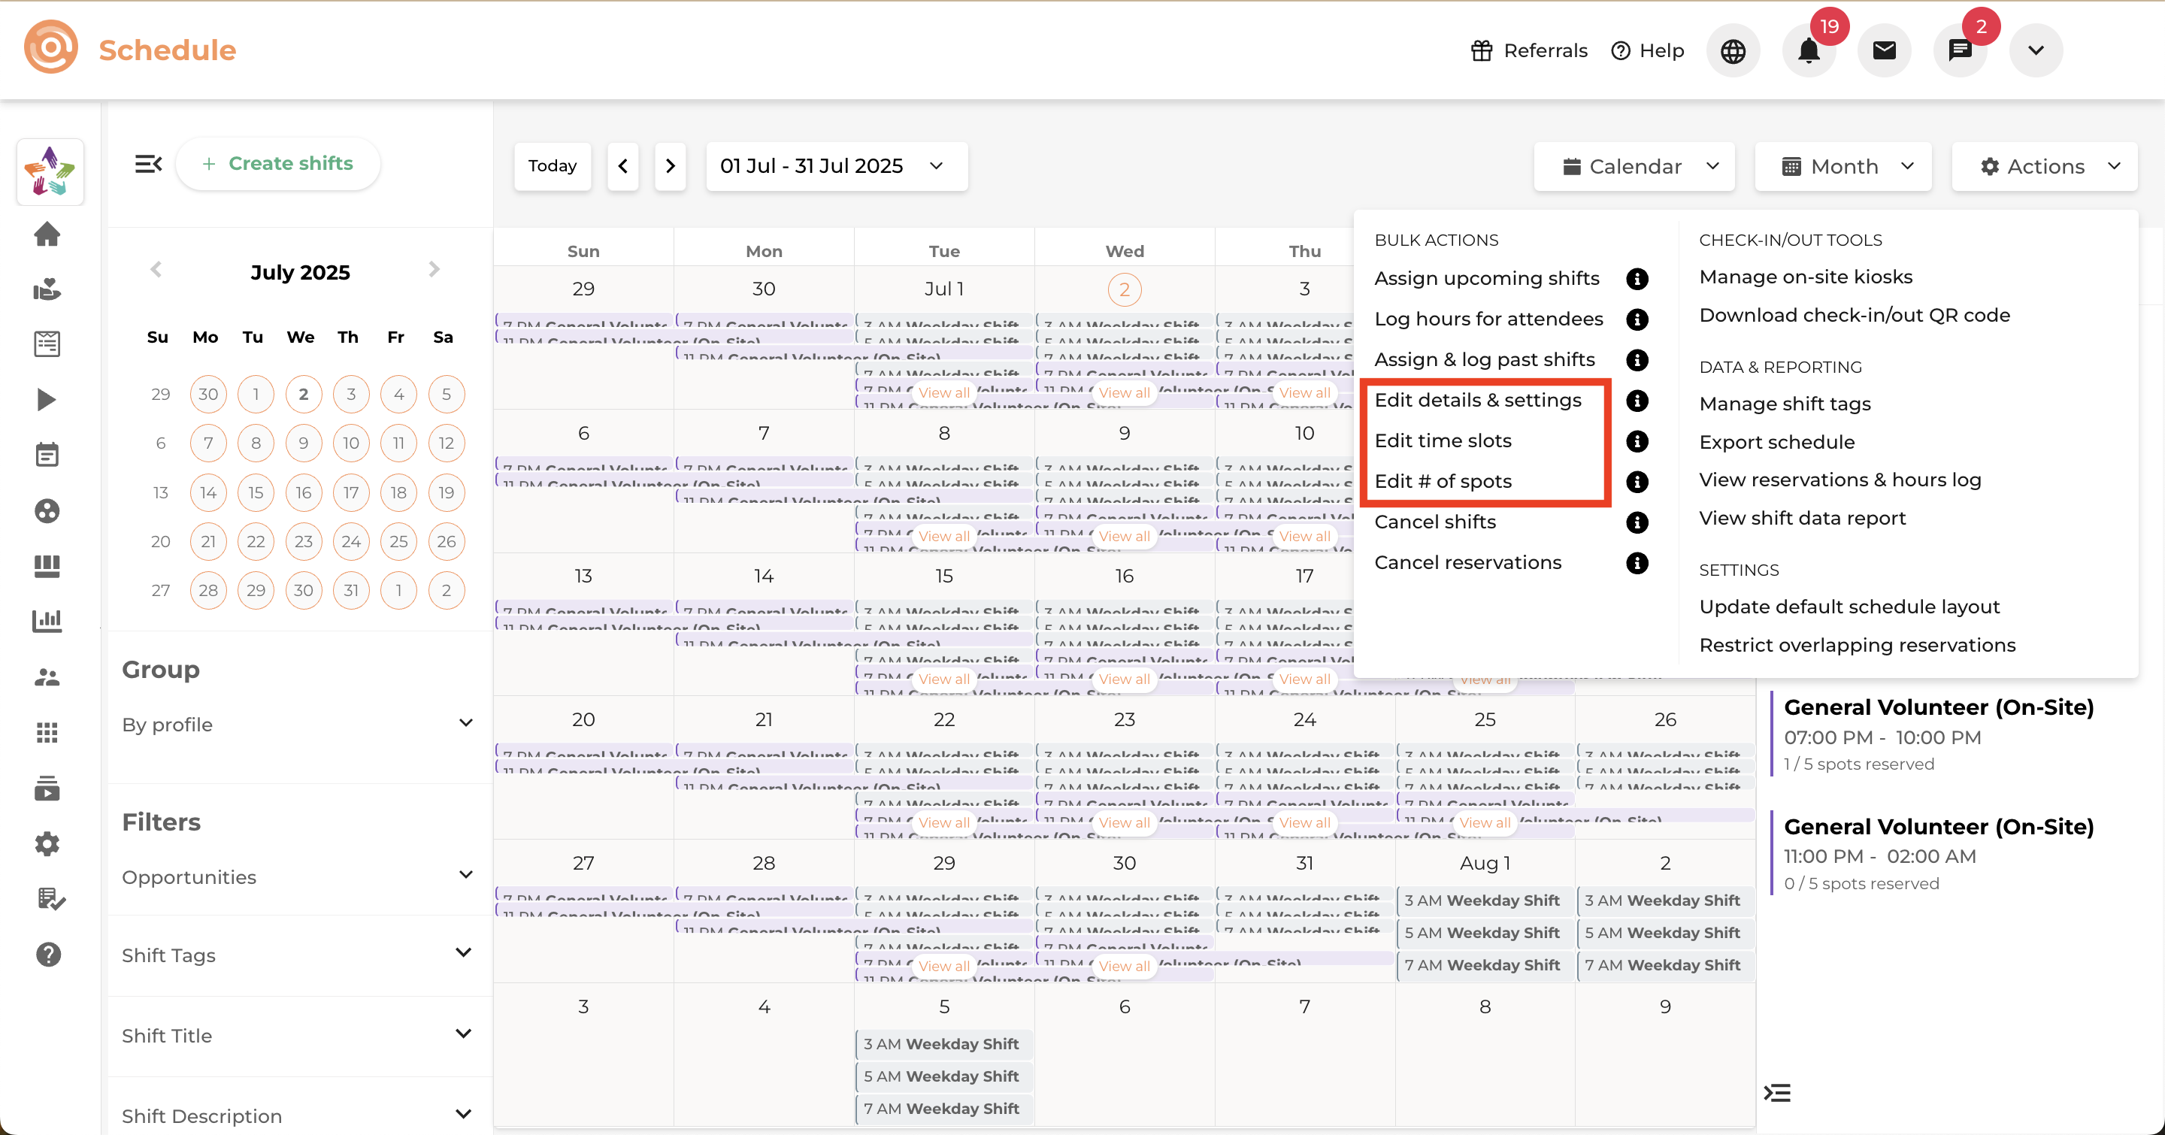Expand the right details panel icon

[x=1776, y=1093]
